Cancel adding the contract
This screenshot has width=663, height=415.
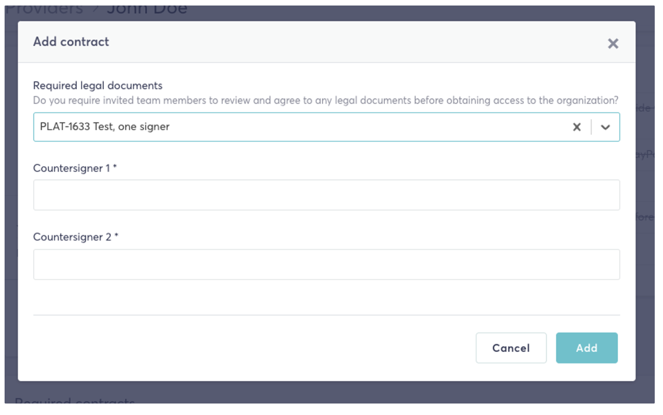pos(511,348)
